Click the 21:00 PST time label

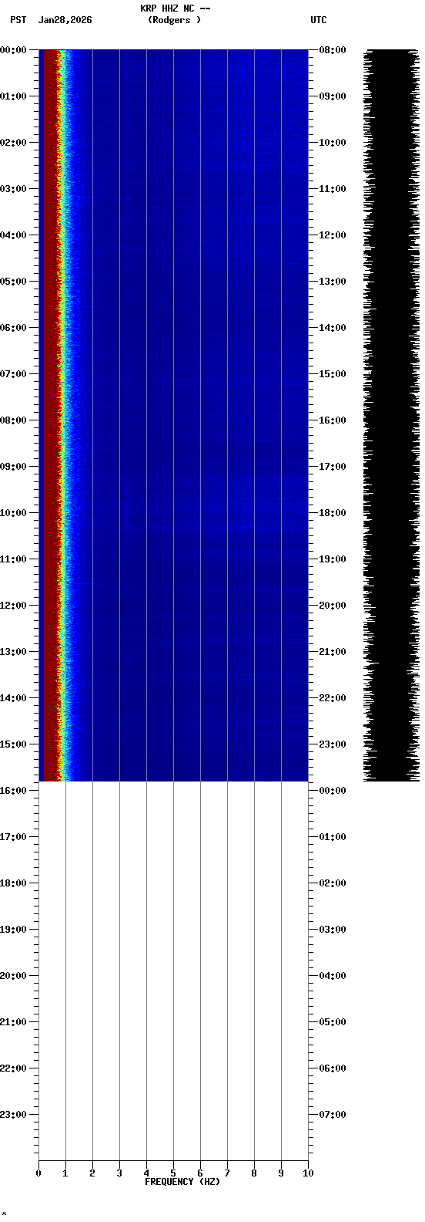point(13,1022)
